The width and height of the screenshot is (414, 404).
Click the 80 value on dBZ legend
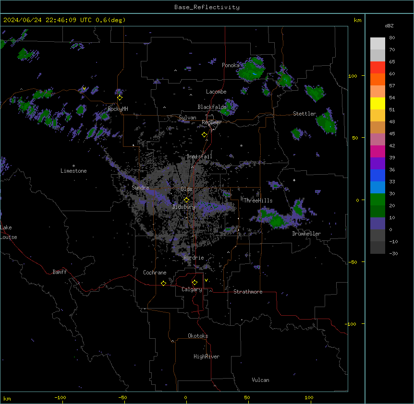392,38
